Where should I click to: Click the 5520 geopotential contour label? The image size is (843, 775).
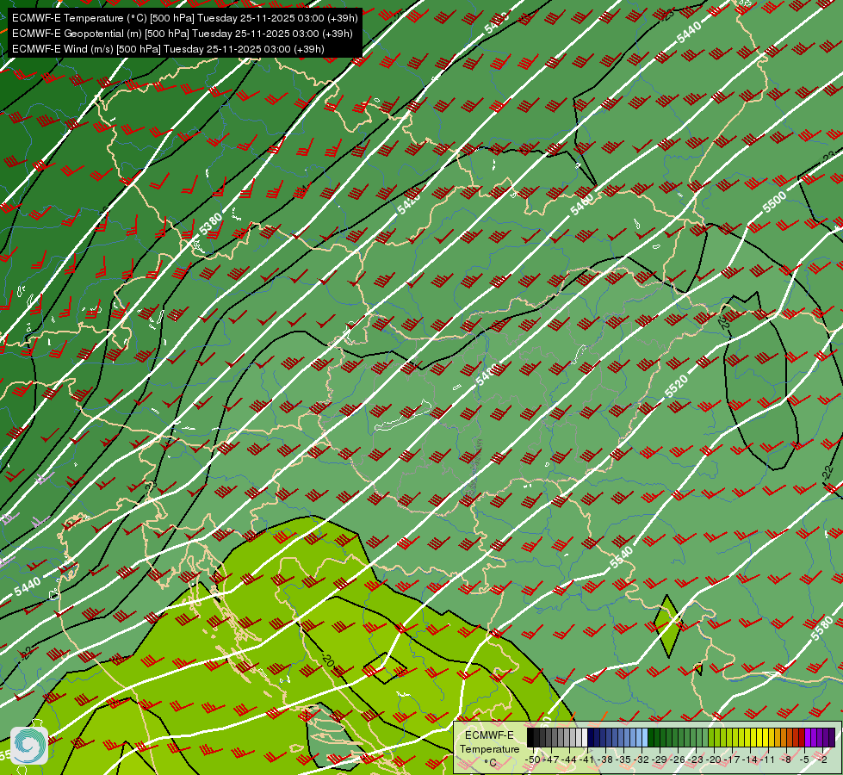pyautogui.click(x=676, y=386)
